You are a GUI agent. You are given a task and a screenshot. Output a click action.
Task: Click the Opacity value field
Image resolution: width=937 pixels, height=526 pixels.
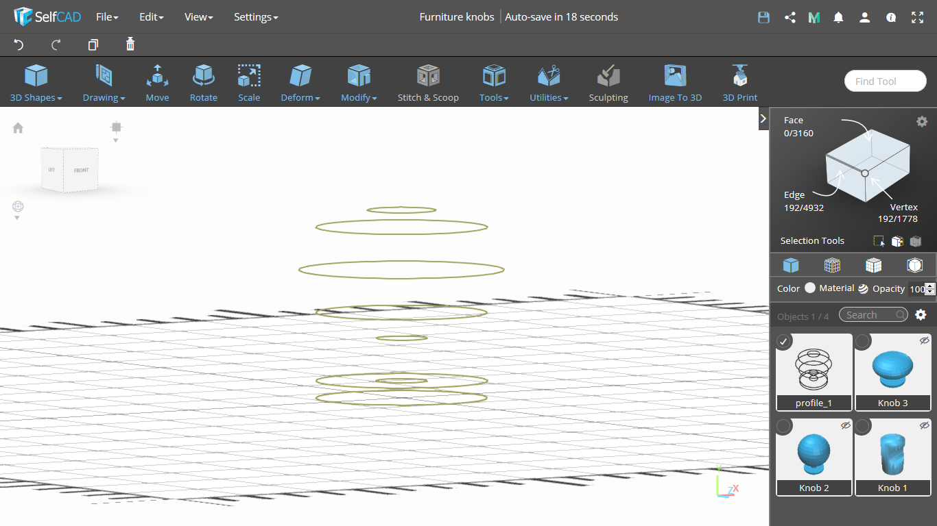pyautogui.click(x=917, y=289)
